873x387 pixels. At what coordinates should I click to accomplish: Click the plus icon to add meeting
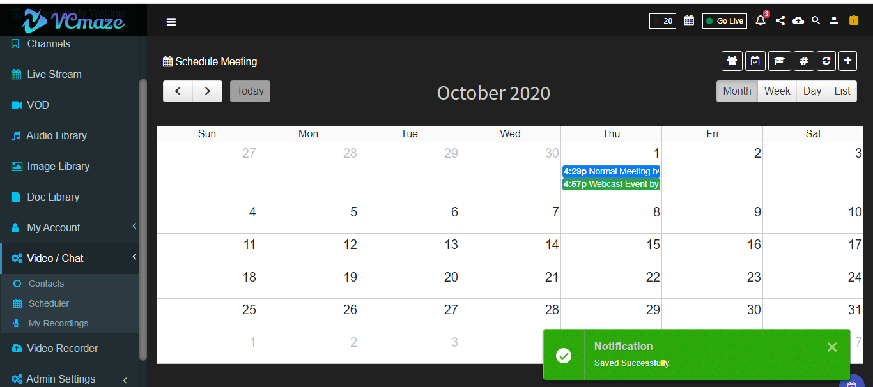pyautogui.click(x=847, y=61)
